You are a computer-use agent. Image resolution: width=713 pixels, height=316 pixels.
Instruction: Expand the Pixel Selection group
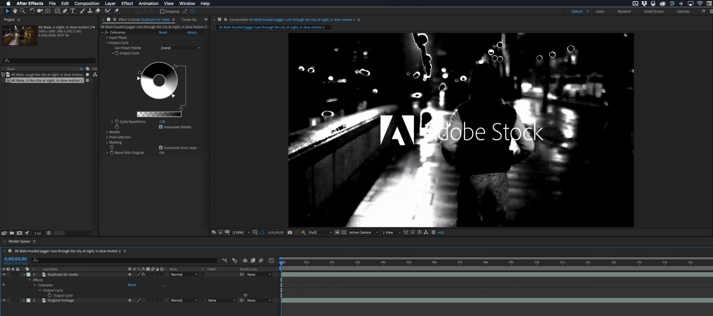(x=107, y=137)
